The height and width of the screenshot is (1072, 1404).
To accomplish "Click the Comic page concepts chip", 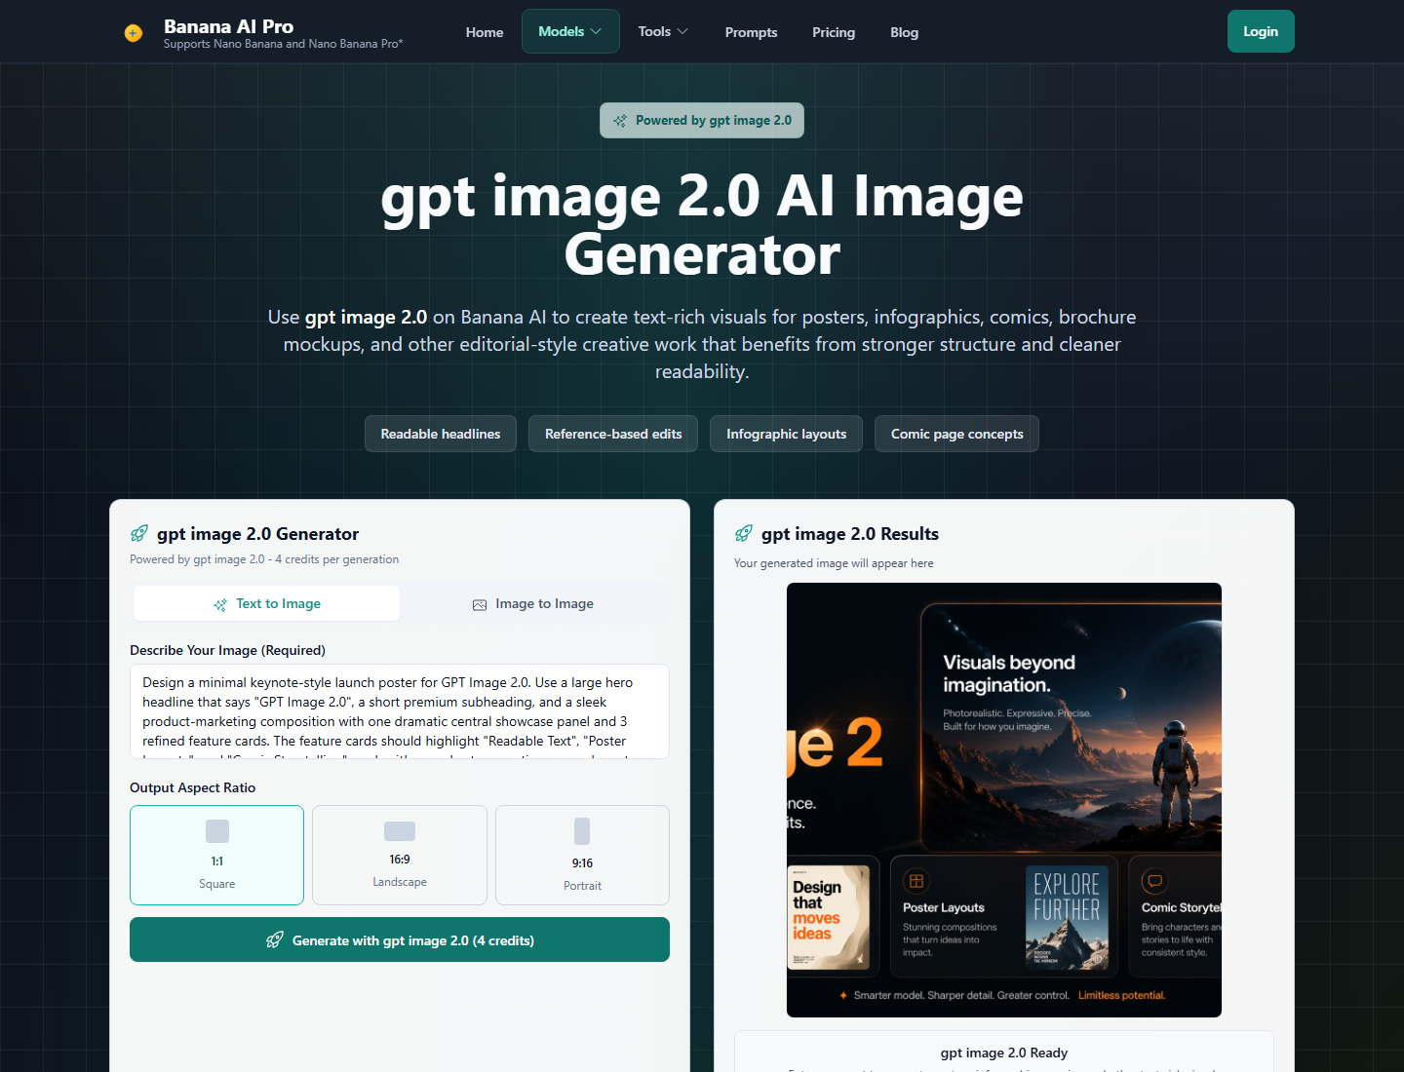I will click(956, 434).
